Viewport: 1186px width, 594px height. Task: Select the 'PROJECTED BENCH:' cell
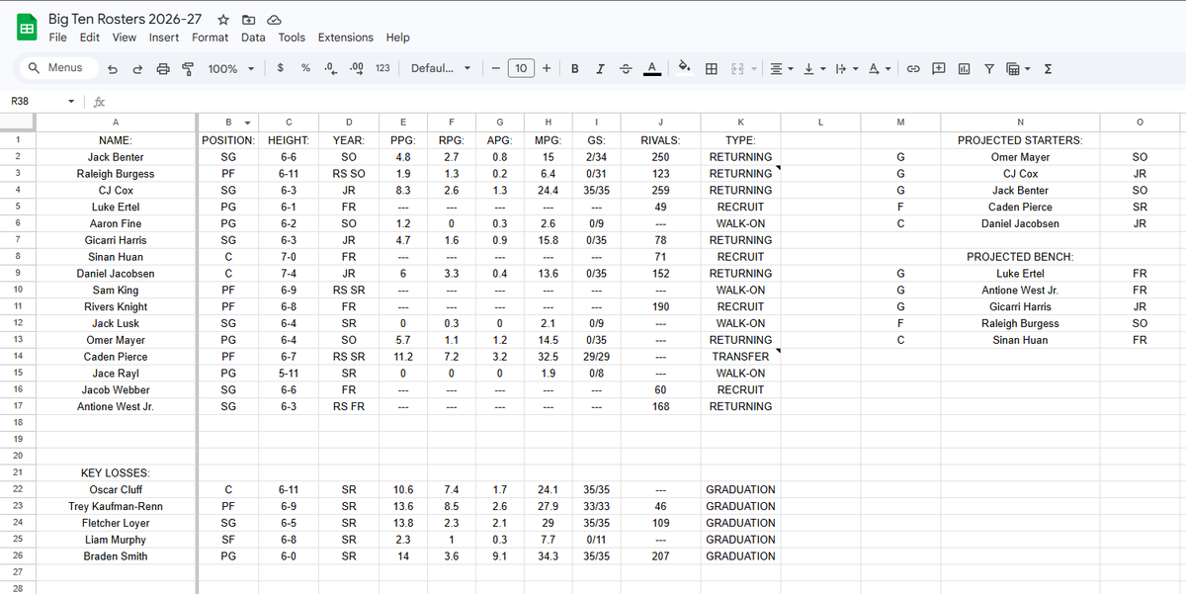click(1020, 257)
